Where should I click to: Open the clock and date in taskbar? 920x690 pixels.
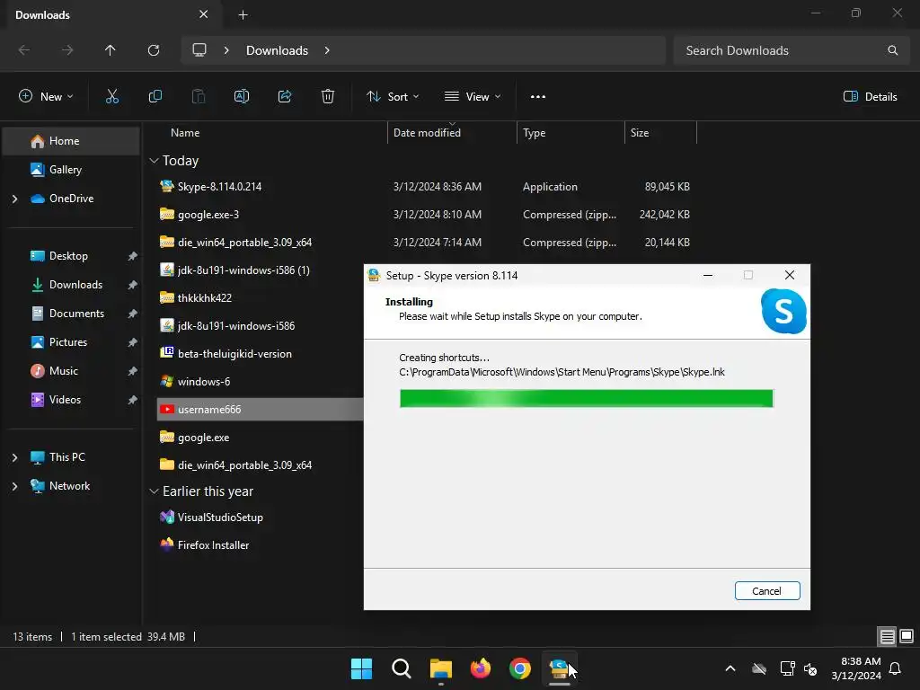(856, 668)
